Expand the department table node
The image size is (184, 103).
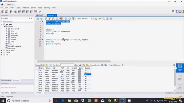point(7,29)
